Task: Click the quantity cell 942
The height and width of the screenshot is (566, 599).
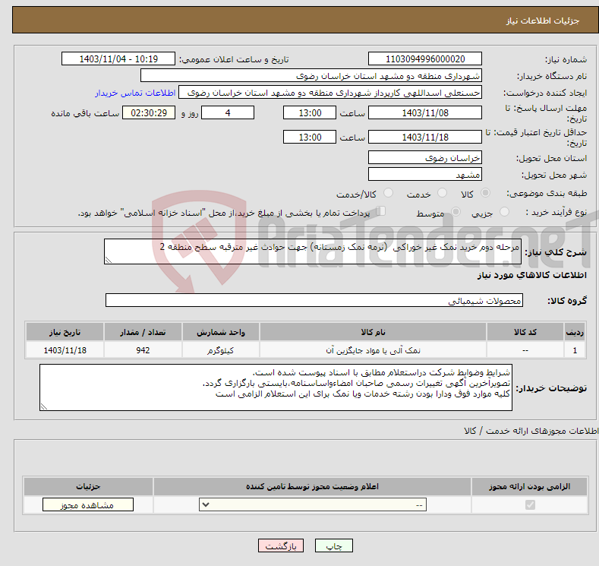Action: (x=143, y=350)
